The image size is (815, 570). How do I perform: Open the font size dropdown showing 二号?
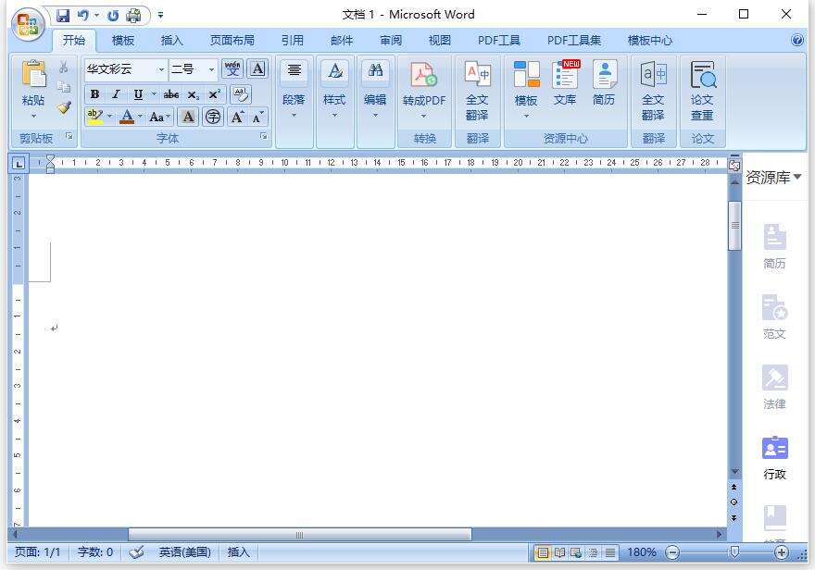coord(211,69)
